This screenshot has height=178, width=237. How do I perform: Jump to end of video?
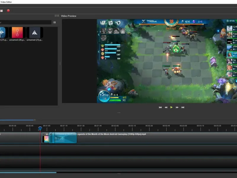(183, 107)
